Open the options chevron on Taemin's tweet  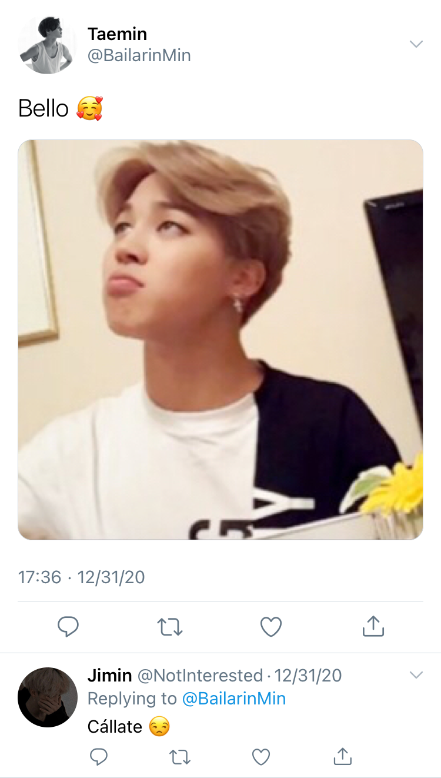tap(416, 44)
